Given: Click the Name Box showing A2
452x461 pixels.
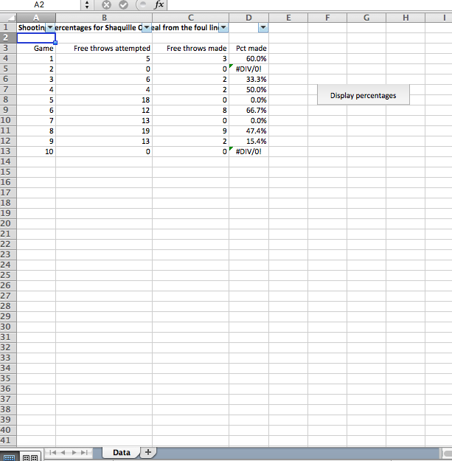Looking at the screenshot, I should 39,4.
